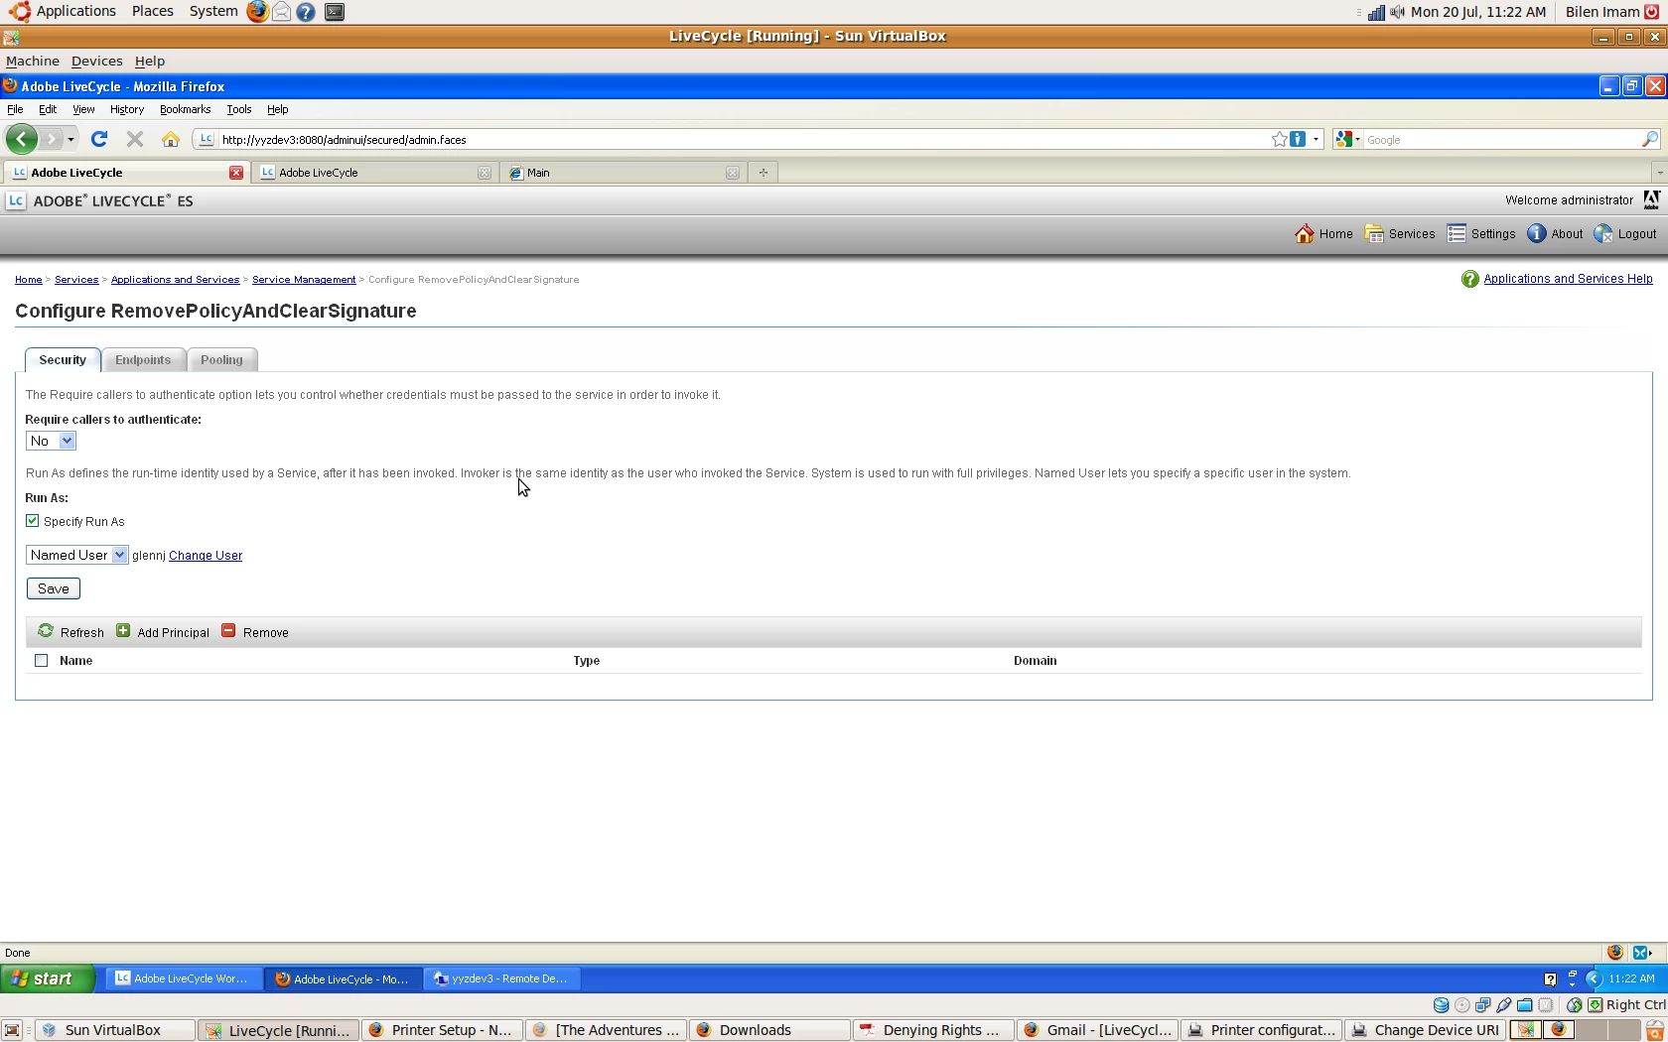Image resolution: width=1668 pixels, height=1042 pixels.
Task: Click the Services breadcrumb link
Action: coord(76,280)
